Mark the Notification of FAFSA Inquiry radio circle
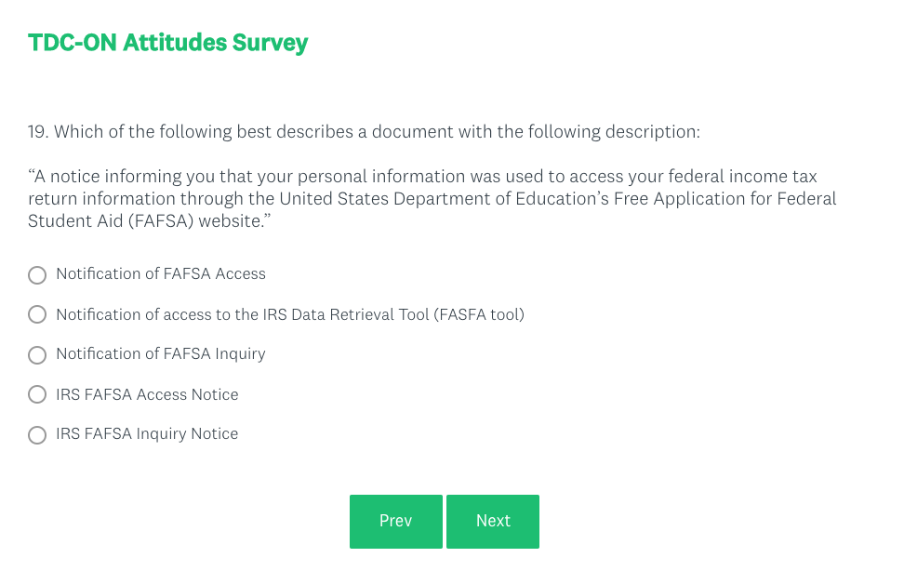Image resolution: width=904 pixels, height=571 pixels. click(37, 355)
